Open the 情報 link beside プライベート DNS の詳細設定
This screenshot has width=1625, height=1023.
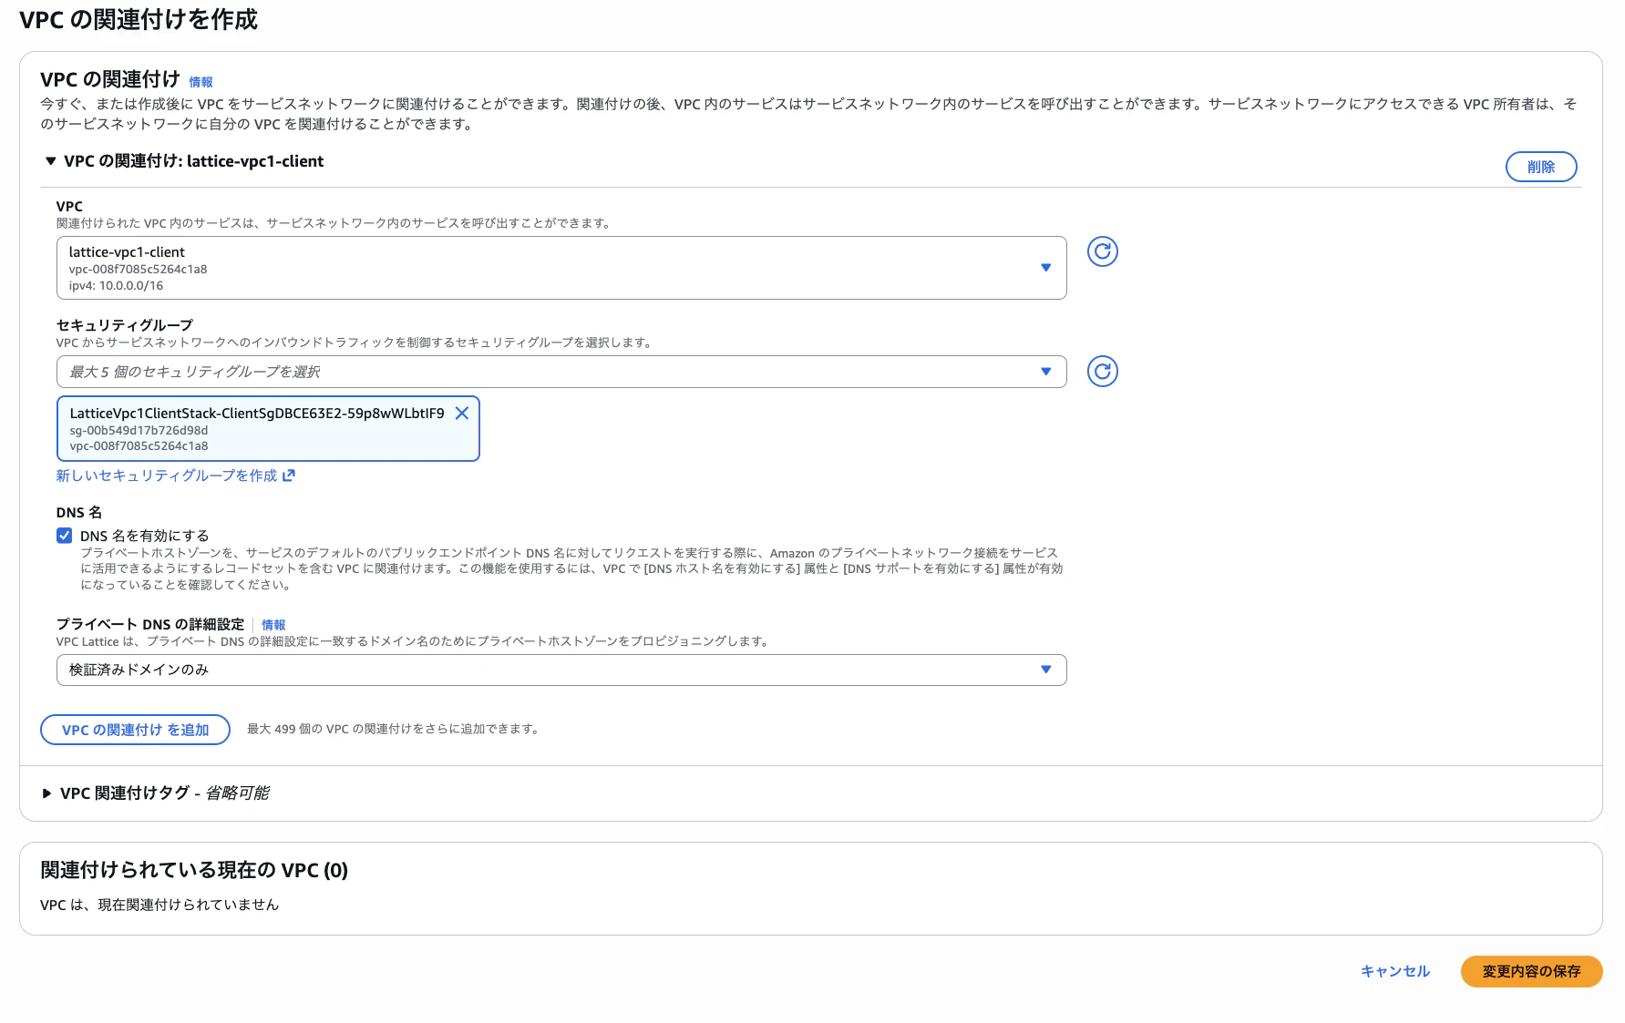click(x=273, y=625)
